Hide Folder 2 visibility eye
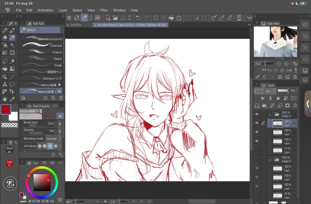 coord(257,114)
